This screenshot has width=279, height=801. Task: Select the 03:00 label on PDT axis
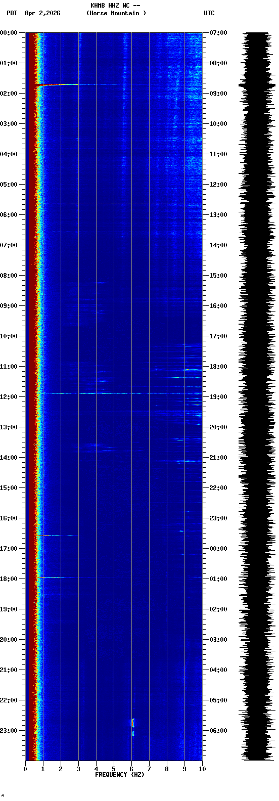pos(9,124)
